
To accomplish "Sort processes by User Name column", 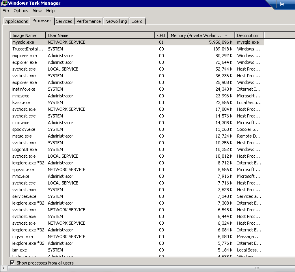I will point(100,35).
